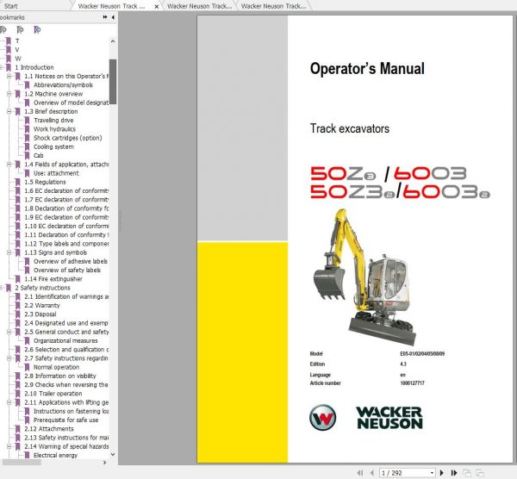Go to the last page
The image size is (517, 479).
[454, 473]
